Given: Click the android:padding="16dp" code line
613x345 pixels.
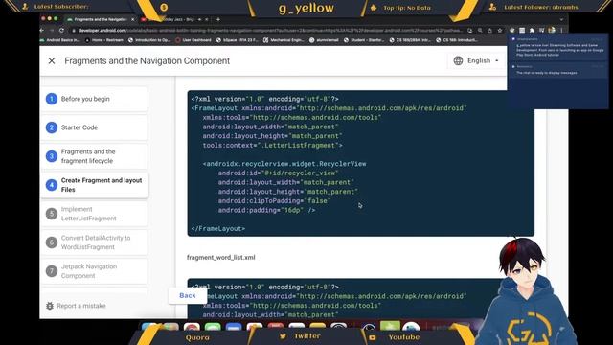Looking at the screenshot, I should 266,210.
